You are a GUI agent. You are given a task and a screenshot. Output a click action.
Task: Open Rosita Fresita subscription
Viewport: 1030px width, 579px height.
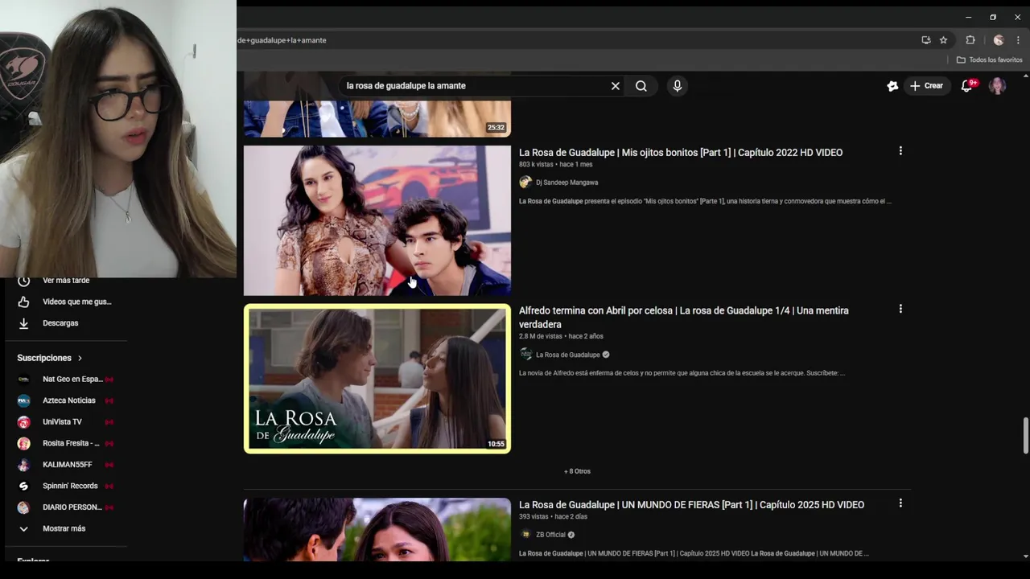pyautogui.click(x=64, y=443)
